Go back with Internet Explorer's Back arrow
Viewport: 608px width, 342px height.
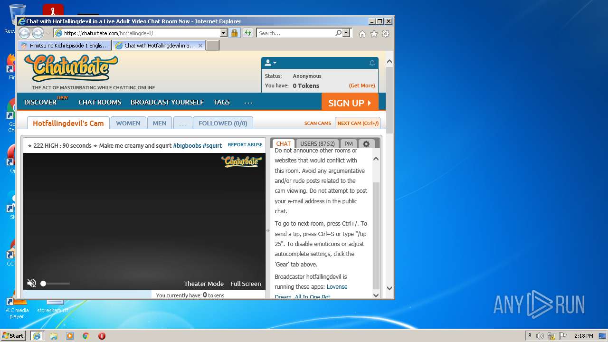25,33
